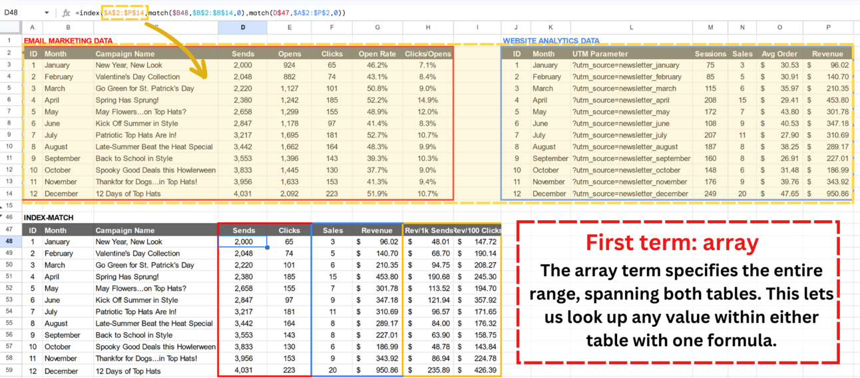Click the 249 sessions cell
Screen dimensions: 860x378
coord(710,194)
